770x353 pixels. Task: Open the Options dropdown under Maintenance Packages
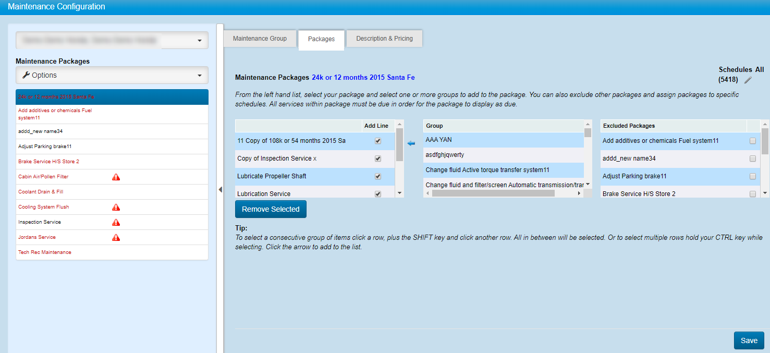coord(112,75)
